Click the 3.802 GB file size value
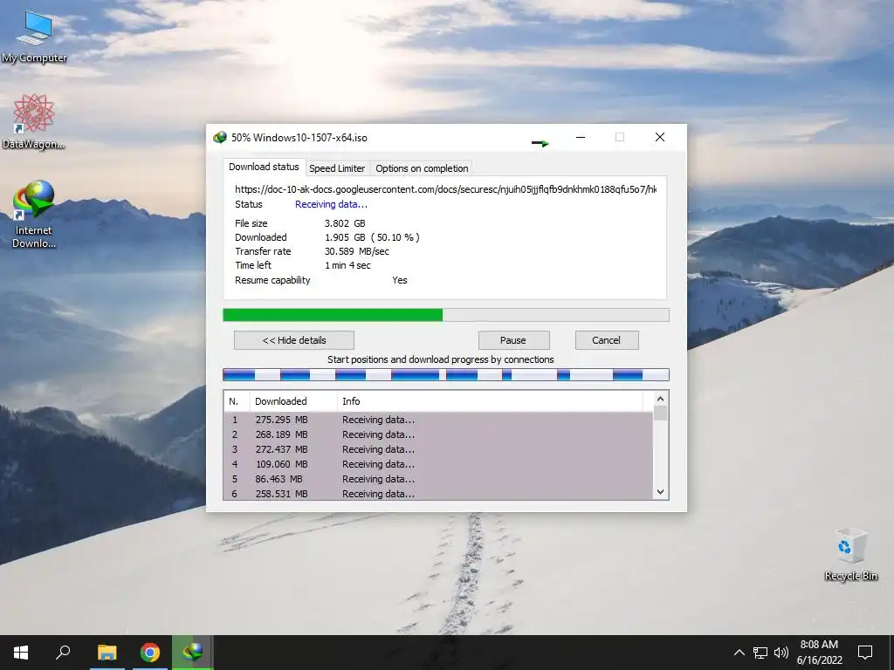 (x=345, y=223)
